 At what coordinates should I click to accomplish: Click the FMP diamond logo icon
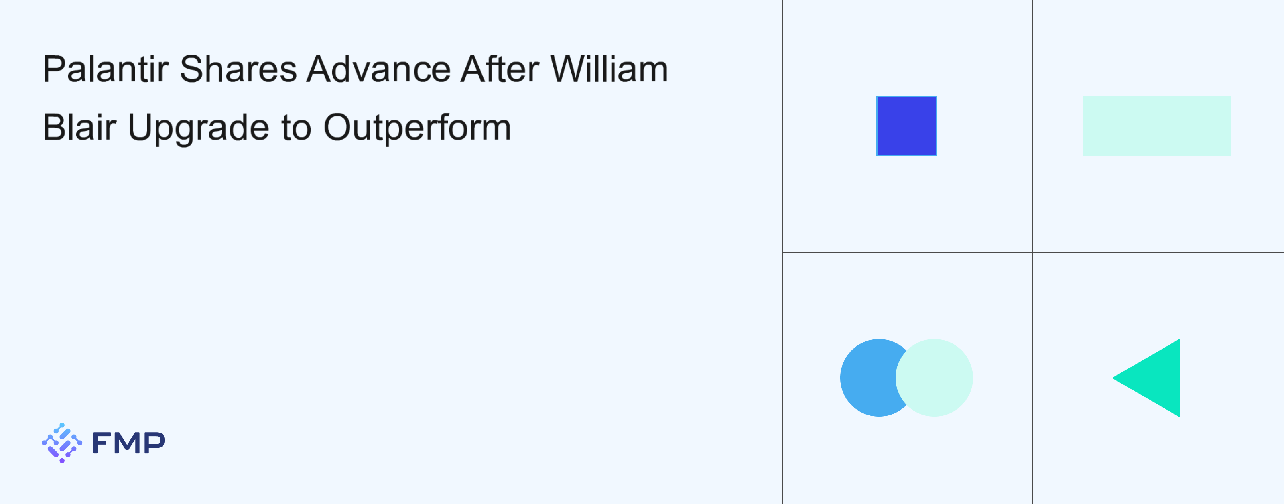pos(62,443)
